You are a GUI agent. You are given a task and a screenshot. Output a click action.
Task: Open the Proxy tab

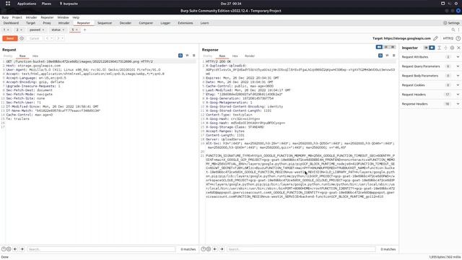tap(47, 23)
